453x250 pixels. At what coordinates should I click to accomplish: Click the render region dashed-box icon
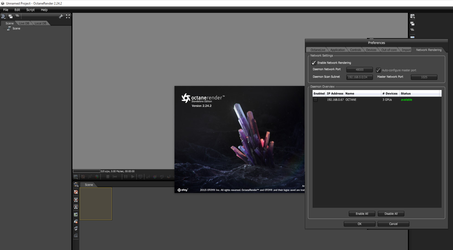pyautogui.click(x=90, y=177)
